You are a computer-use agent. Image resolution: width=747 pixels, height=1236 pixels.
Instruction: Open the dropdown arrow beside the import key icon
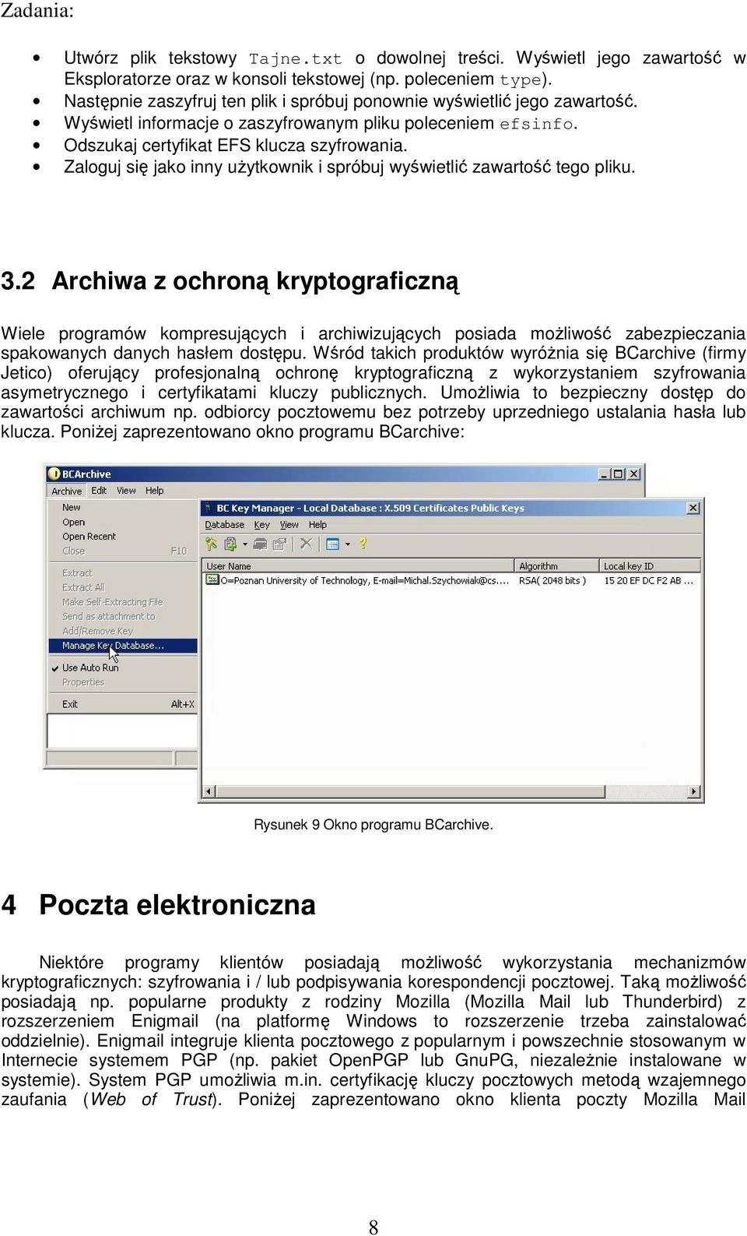click(245, 544)
